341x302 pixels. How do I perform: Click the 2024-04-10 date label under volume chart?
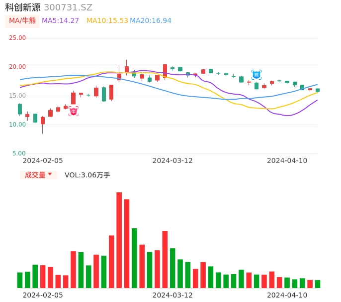click(287, 295)
